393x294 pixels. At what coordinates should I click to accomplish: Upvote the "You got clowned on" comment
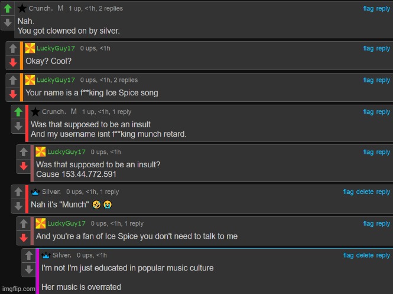tap(7, 9)
